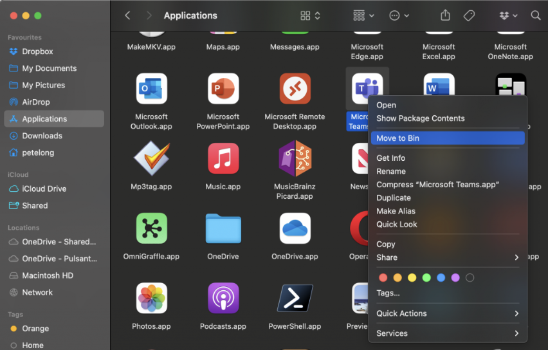548x350 pixels.
Task: Select the Microsoft PowerPoint app icon
Action: [x=223, y=89]
